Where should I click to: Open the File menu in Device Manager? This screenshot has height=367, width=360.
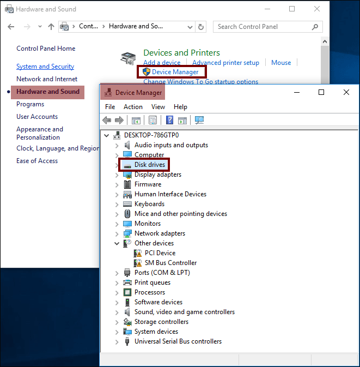110,107
